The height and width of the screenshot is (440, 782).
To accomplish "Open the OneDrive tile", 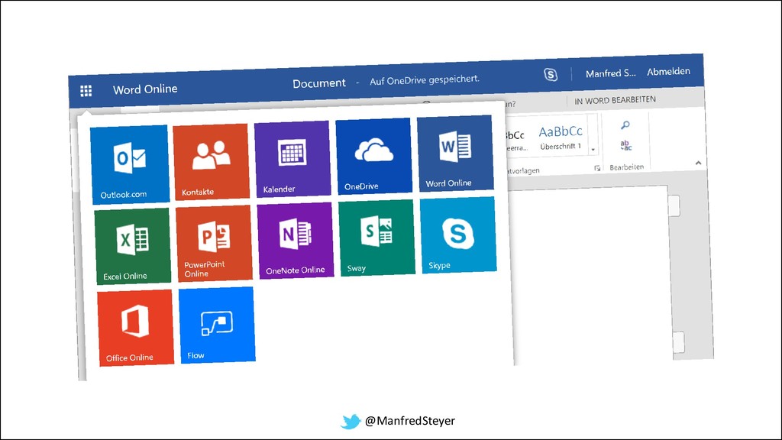I will [x=374, y=155].
